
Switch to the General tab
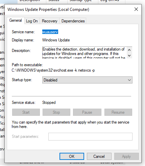(16, 20)
